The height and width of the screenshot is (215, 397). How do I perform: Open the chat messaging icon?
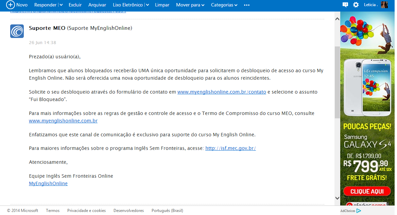tap(345, 5)
